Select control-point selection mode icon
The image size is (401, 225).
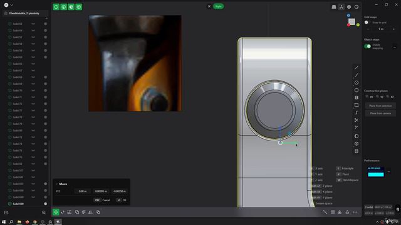pyautogui.click(x=56, y=7)
